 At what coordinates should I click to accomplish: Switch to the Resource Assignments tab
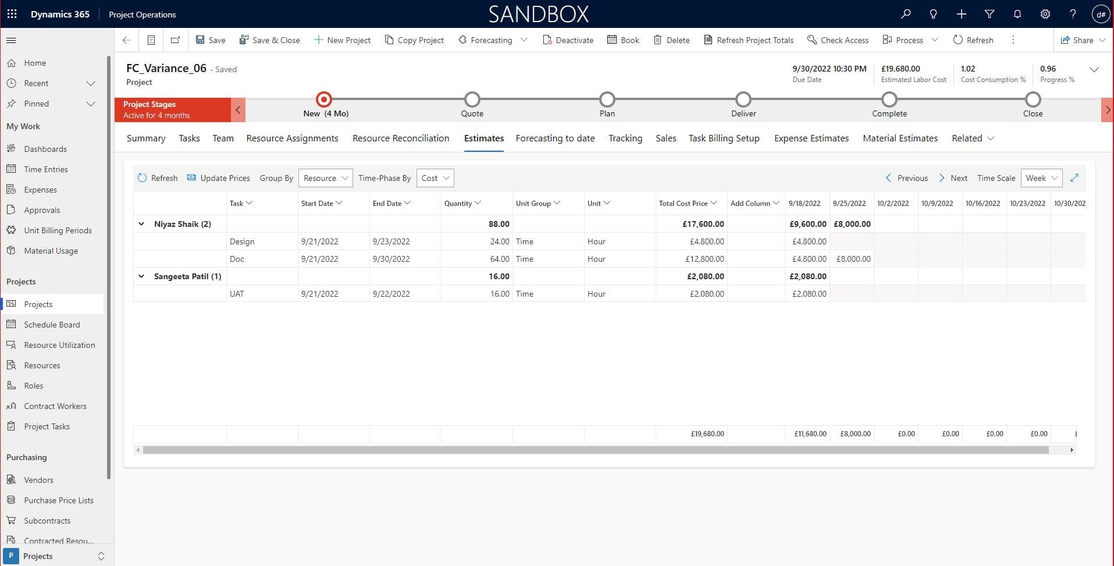(x=292, y=138)
